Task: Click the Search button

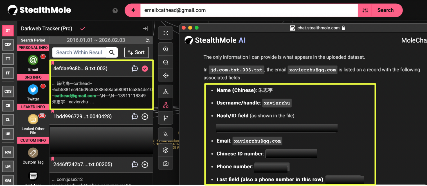Action: 385,10
